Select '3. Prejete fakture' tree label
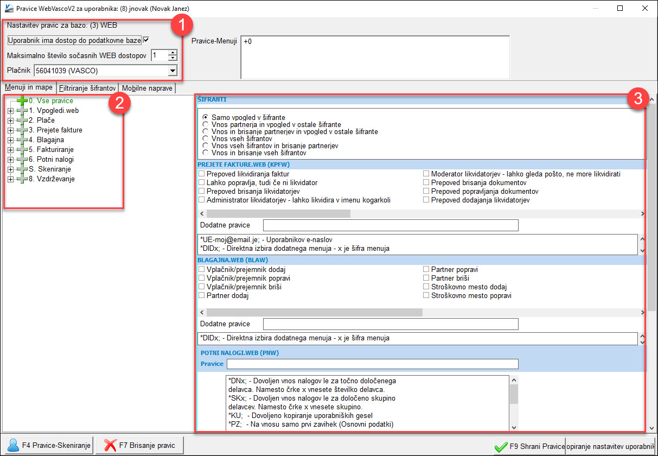This screenshot has width=658, height=456. 55,130
